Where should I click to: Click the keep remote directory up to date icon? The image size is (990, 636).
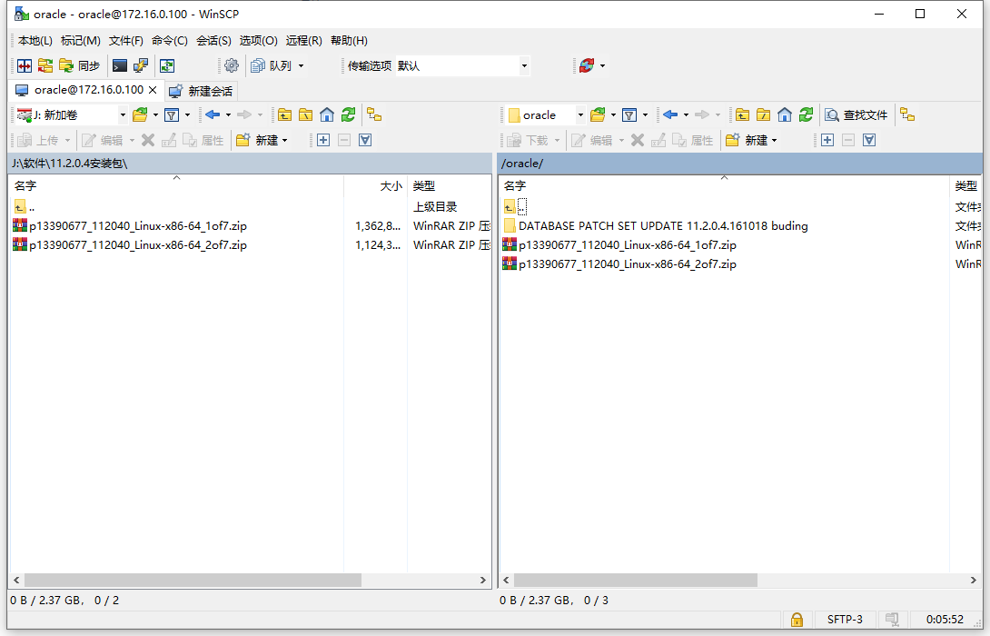pos(167,65)
